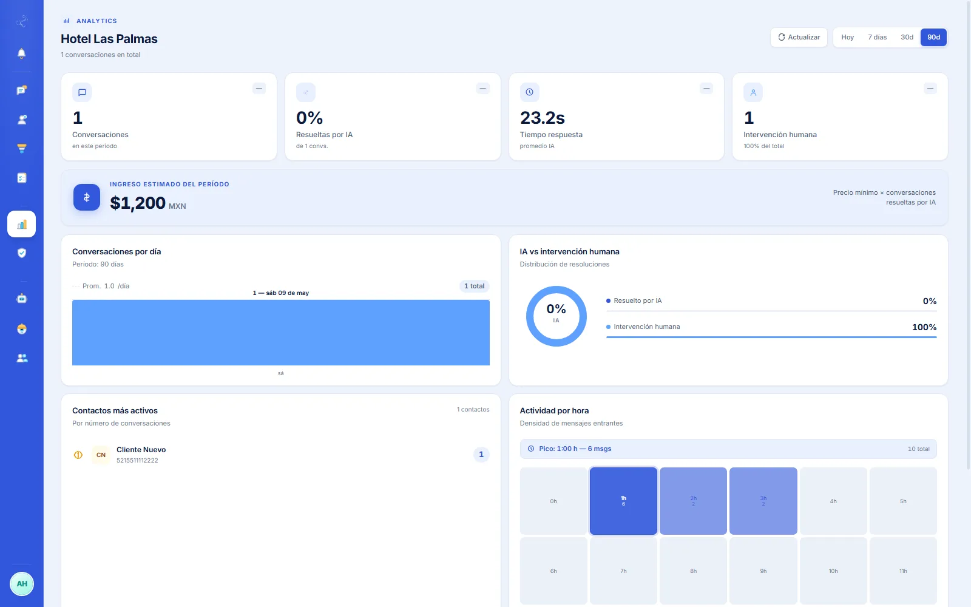971x607 pixels.
Task: Click the AH user avatar
Action: 22,584
